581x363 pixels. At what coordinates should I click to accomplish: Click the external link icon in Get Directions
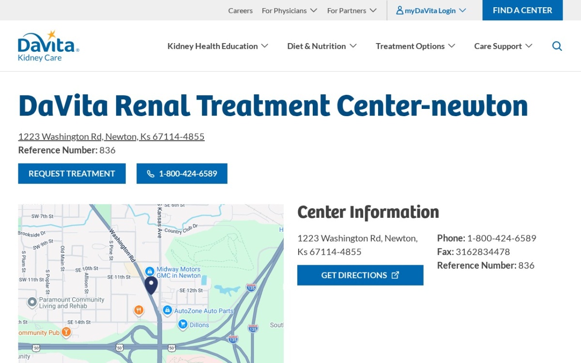395,275
